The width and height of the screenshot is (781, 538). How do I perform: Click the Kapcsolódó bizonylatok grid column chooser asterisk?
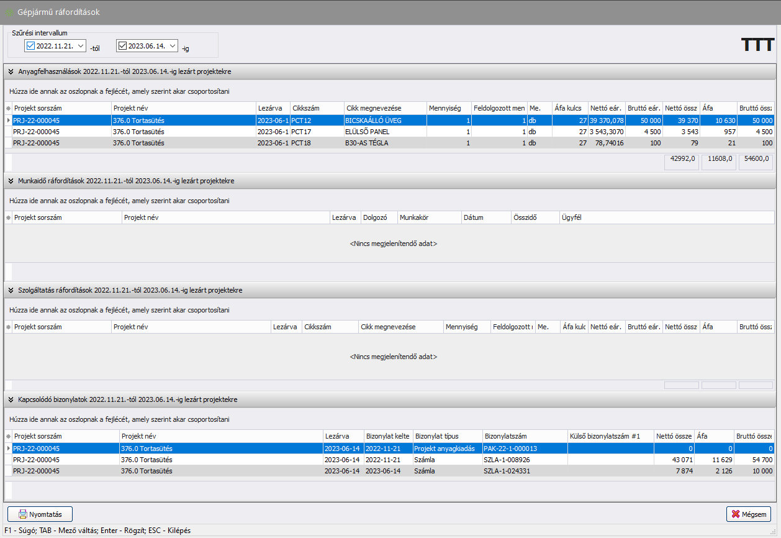(x=8, y=437)
